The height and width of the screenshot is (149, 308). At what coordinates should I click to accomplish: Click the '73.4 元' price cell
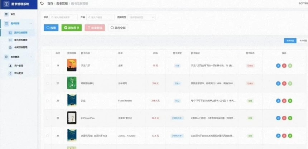155,136
